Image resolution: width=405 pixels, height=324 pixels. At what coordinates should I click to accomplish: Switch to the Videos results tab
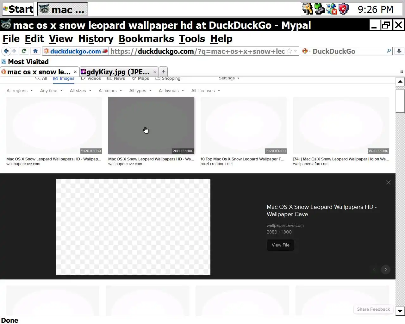tap(91, 78)
